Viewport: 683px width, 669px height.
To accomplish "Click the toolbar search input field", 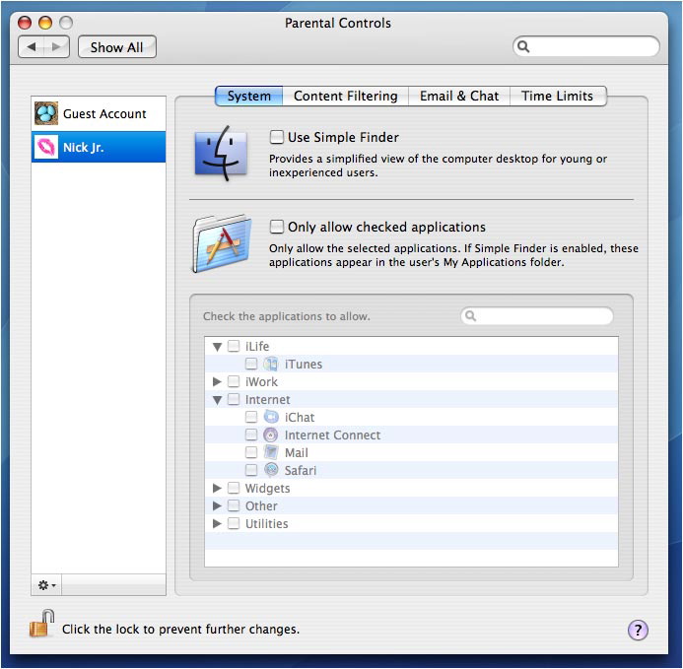I will click(586, 46).
